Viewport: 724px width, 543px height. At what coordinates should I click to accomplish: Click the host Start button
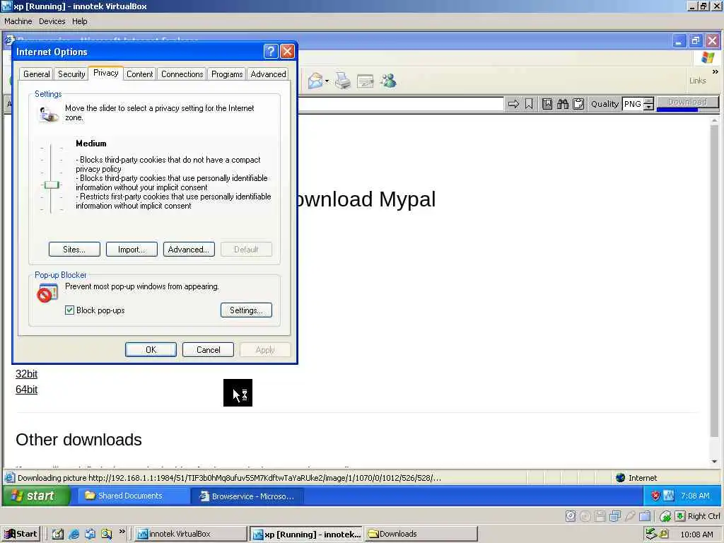pyautogui.click(x=21, y=534)
